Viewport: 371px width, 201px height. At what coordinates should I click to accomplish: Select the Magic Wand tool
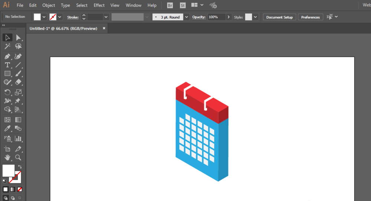pyautogui.click(x=7, y=46)
